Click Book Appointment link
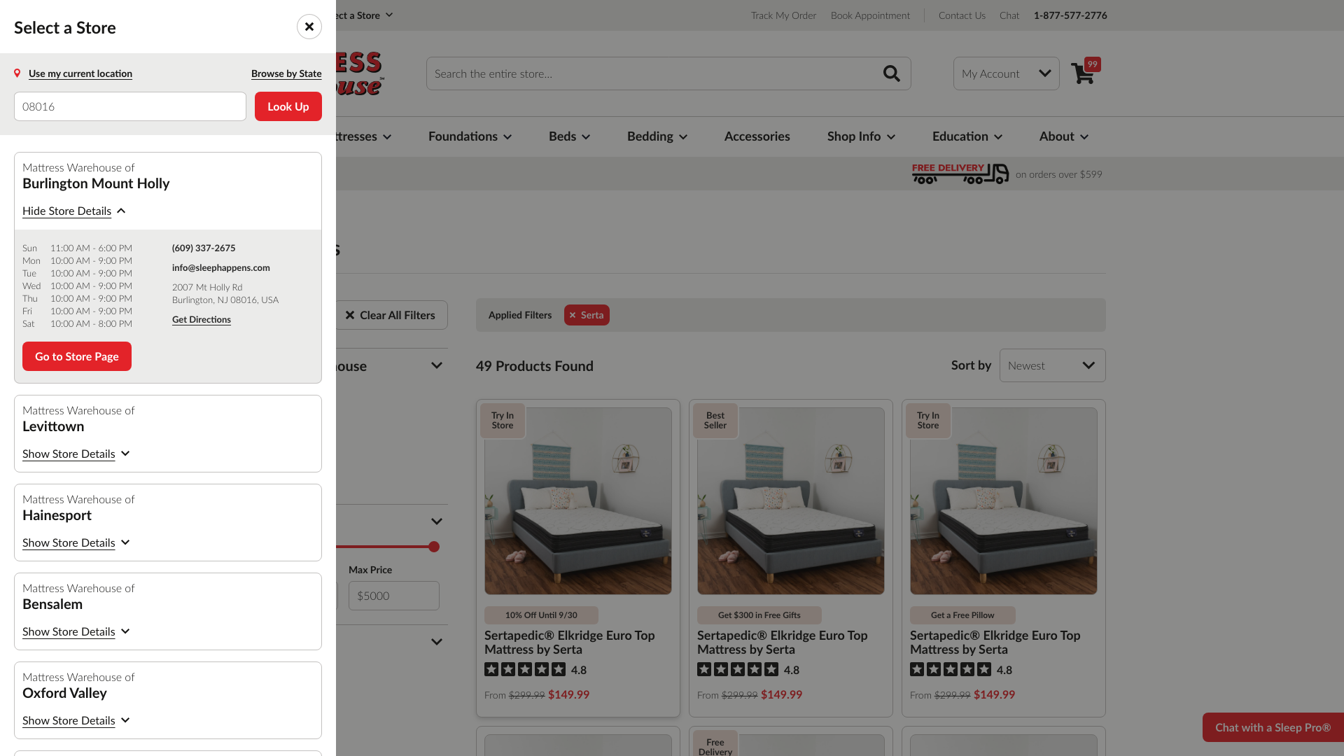The width and height of the screenshot is (1344, 756). (x=870, y=15)
